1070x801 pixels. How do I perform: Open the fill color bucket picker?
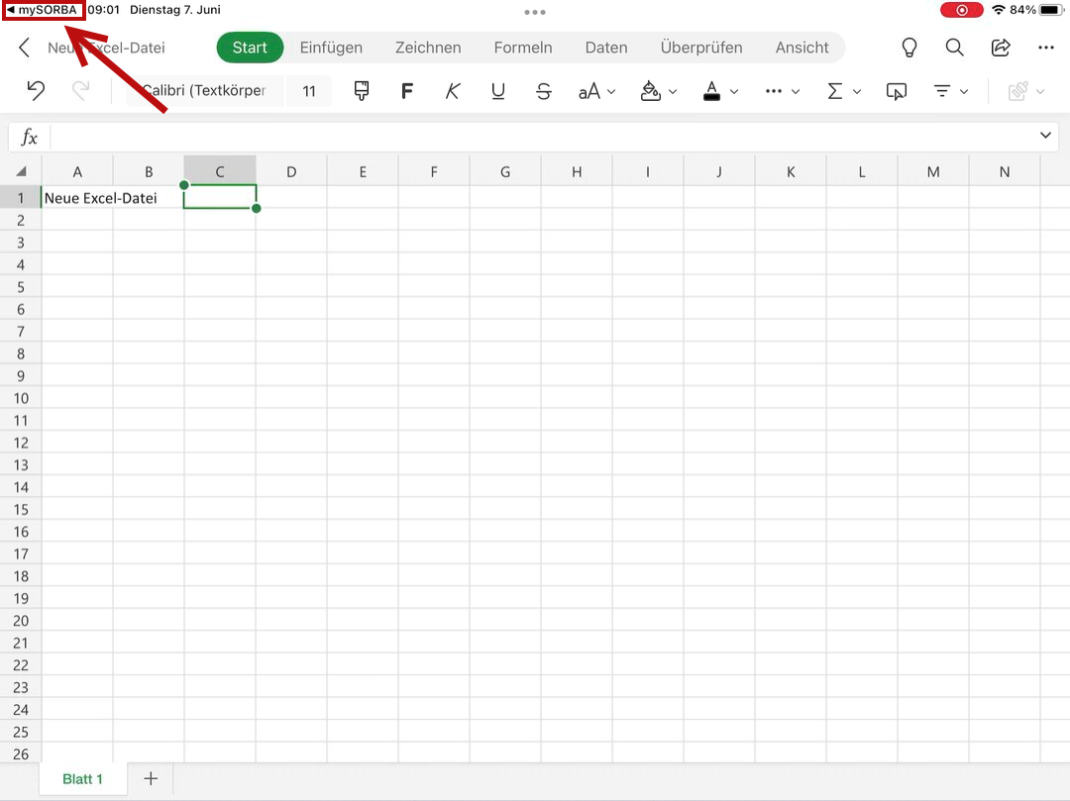coord(658,91)
